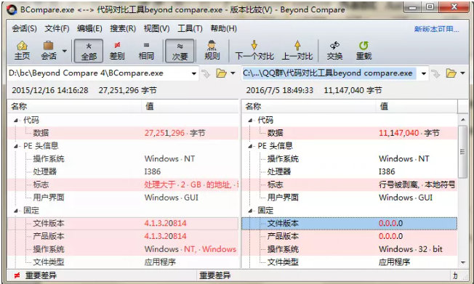474x284 pixels.
Task: Click the right pane reload arrow icon
Action: pos(436,73)
